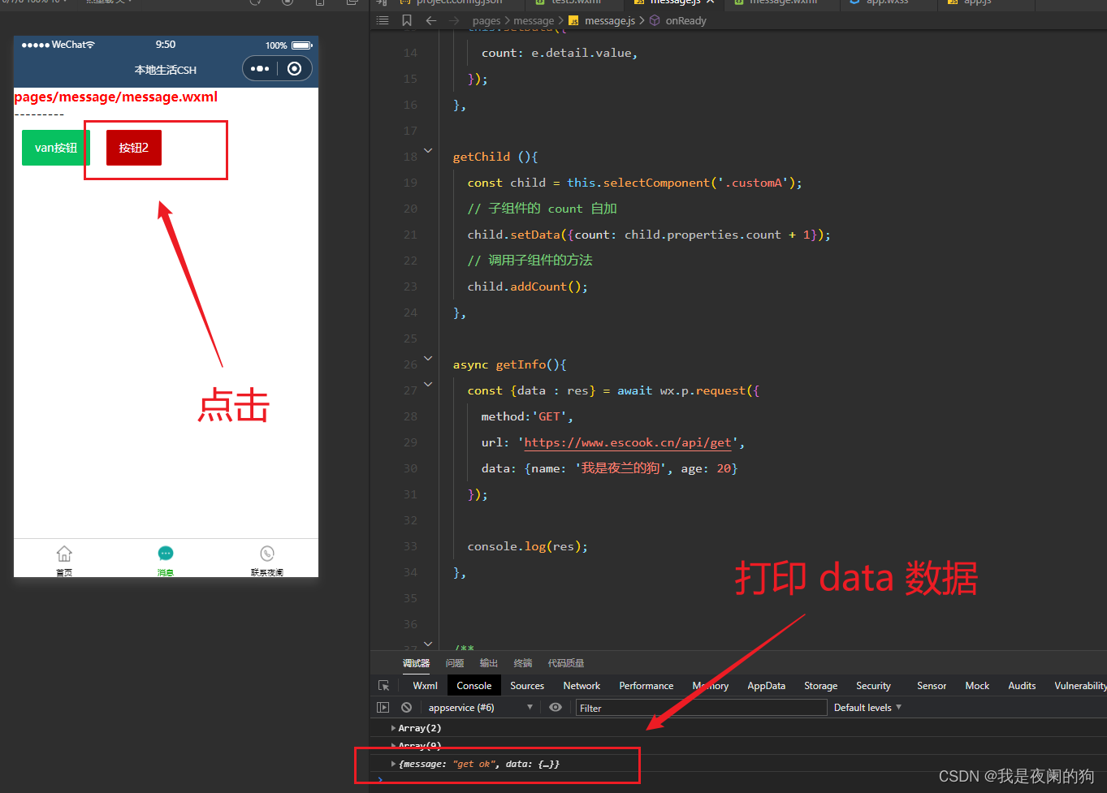This screenshot has height=793, width=1107.
Task: Open the Mock tab
Action: 977,686
